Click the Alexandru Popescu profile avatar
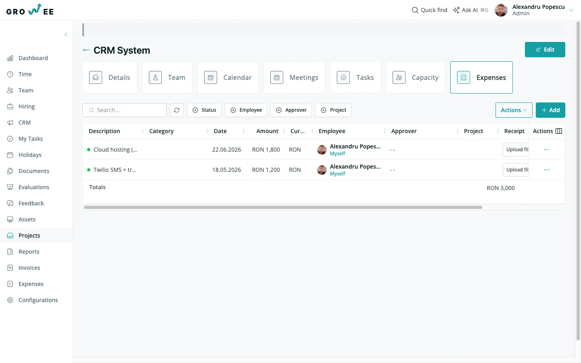The height and width of the screenshot is (363, 581). tap(501, 10)
